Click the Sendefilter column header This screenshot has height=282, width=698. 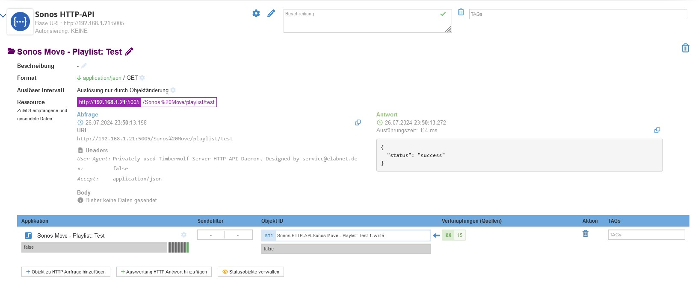[x=210, y=221]
